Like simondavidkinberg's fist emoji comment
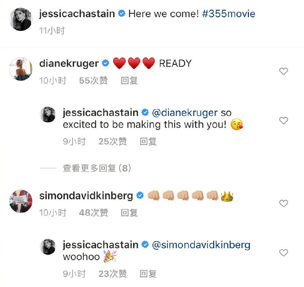 point(284,203)
